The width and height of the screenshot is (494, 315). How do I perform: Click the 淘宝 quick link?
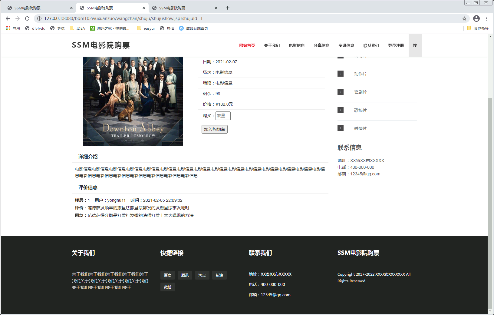click(202, 275)
